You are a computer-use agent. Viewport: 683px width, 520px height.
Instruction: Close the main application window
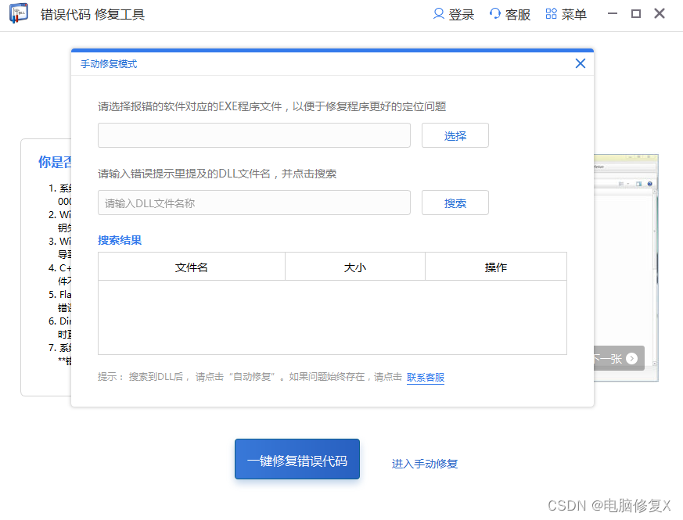660,14
